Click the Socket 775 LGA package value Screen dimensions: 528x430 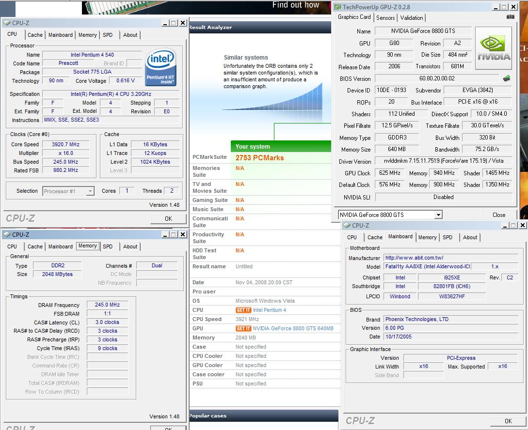92,72
